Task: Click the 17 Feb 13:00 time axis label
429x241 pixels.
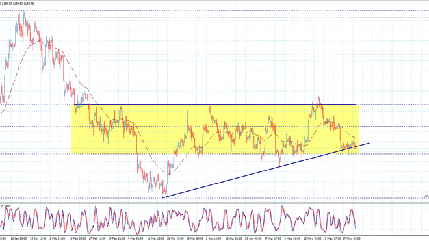Action: pos(97,238)
